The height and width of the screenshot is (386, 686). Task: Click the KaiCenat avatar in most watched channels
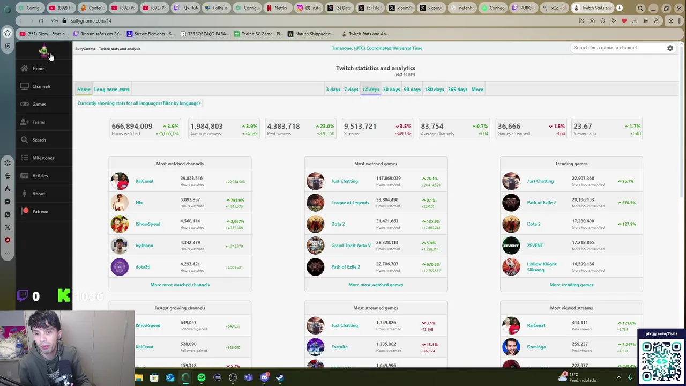(x=120, y=181)
